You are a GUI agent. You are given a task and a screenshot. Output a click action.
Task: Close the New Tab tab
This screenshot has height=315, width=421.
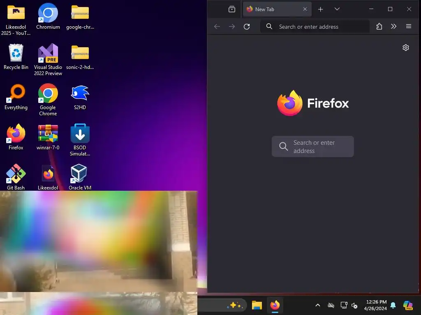pyautogui.click(x=305, y=9)
